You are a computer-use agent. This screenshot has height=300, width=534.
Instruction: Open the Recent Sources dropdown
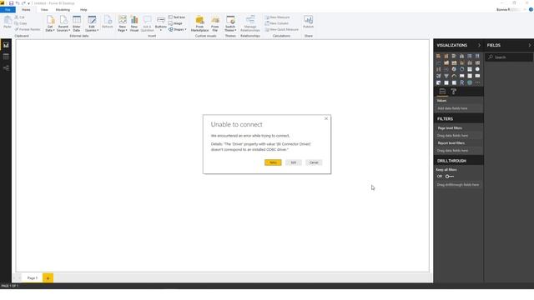click(x=63, y=24)
